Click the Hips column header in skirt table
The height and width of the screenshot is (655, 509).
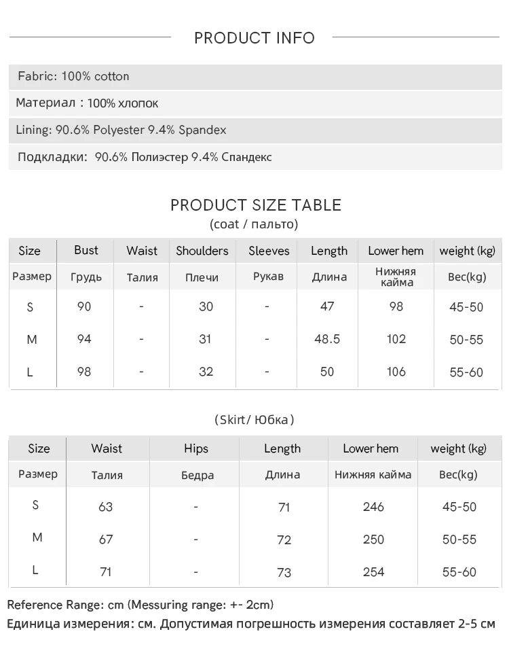coord(196,448)
